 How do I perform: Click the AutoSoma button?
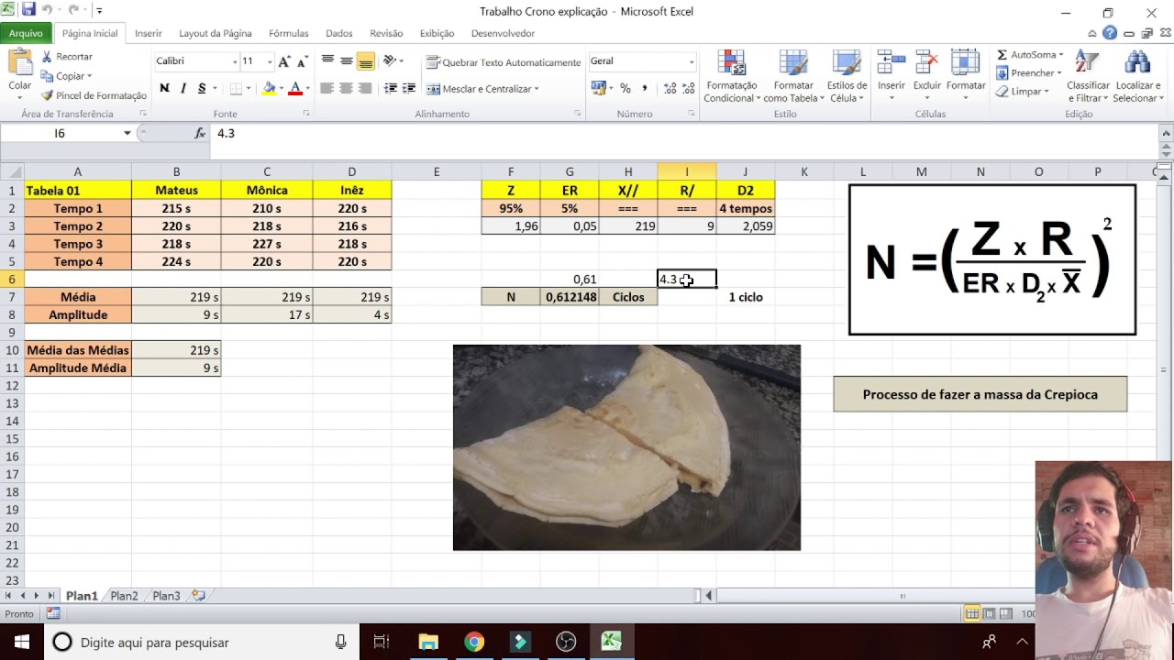coord(1032,55)
